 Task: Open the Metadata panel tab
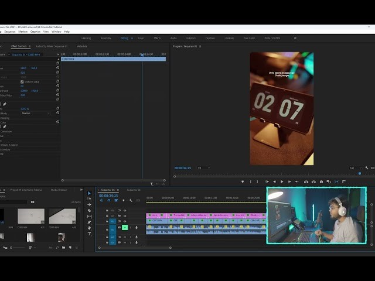[81, 46]
